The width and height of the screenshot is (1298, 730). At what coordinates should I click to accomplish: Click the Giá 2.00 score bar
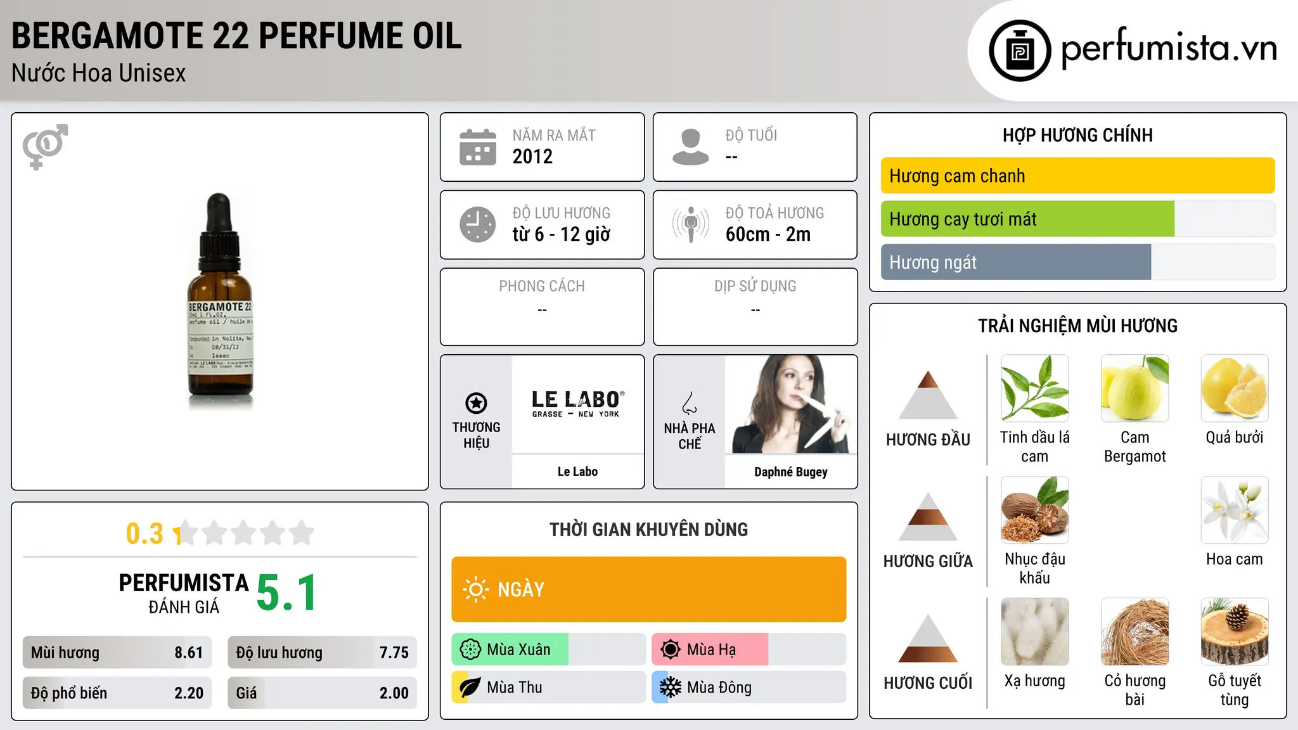pyautogui.click(x=322, y=693)
